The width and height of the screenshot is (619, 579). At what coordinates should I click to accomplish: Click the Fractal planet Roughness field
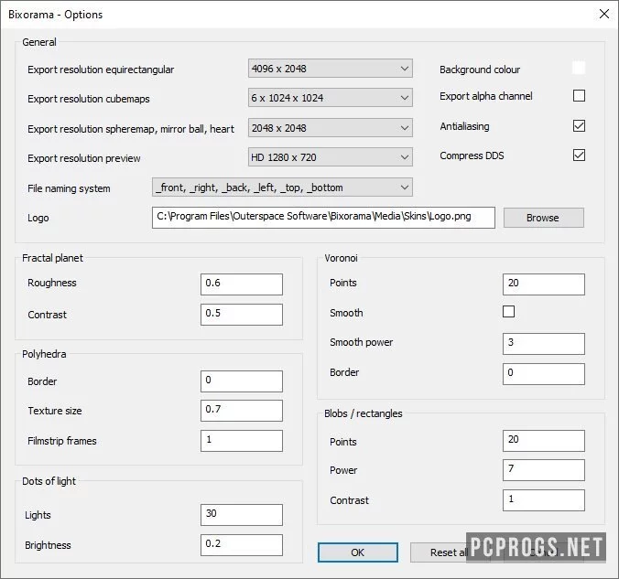(242, 284)
